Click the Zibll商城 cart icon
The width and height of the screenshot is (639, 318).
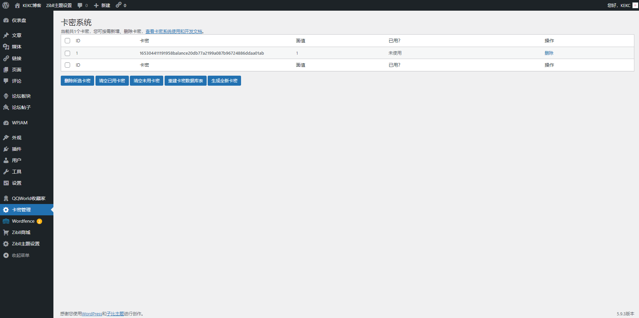[x=6, y=233]
